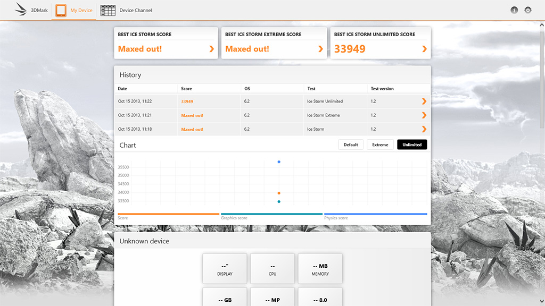Click the DISPLAY device tile
This screenshot has width=545, height=306.
pos(225,268)
